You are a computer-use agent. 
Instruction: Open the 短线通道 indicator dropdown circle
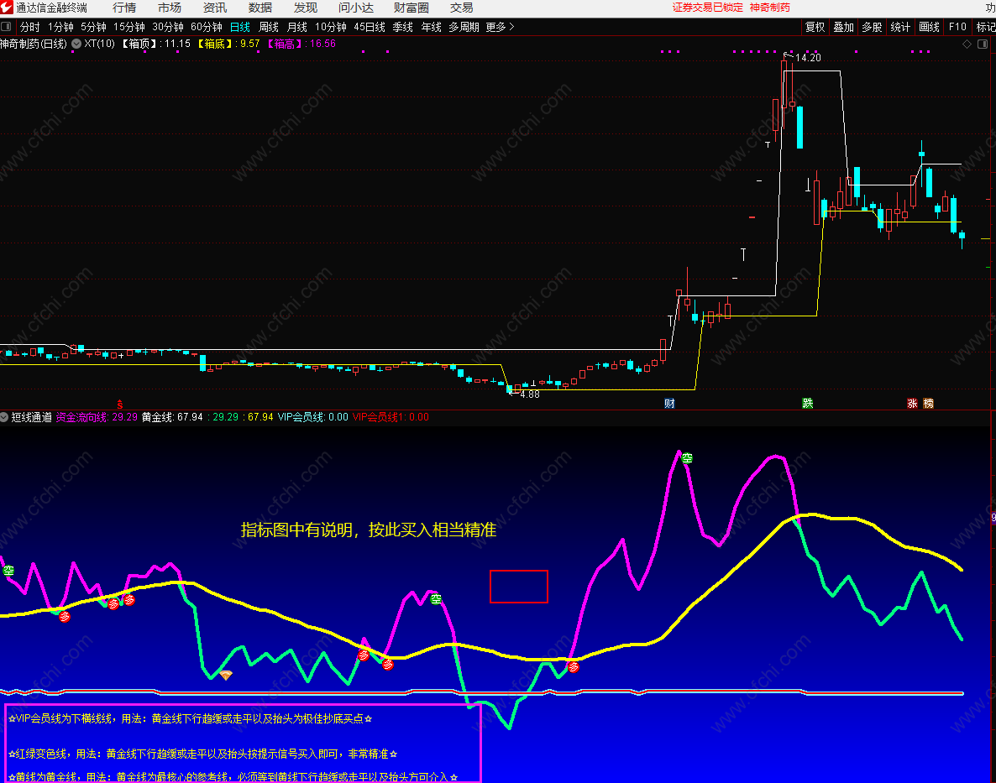click(x=4, y=417)
